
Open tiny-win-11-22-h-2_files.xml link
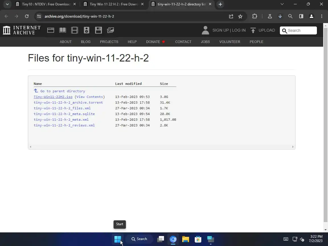62,108
